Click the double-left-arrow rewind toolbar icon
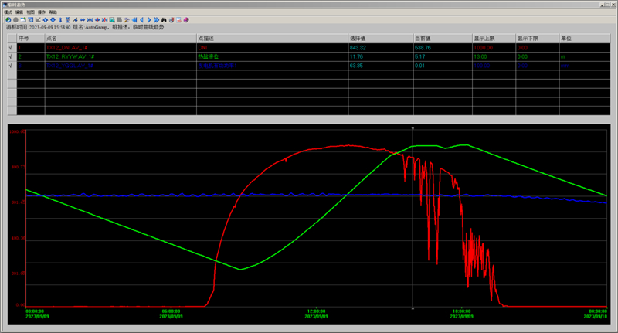Viewport: 618px width, 333px height. click(134, 19)
